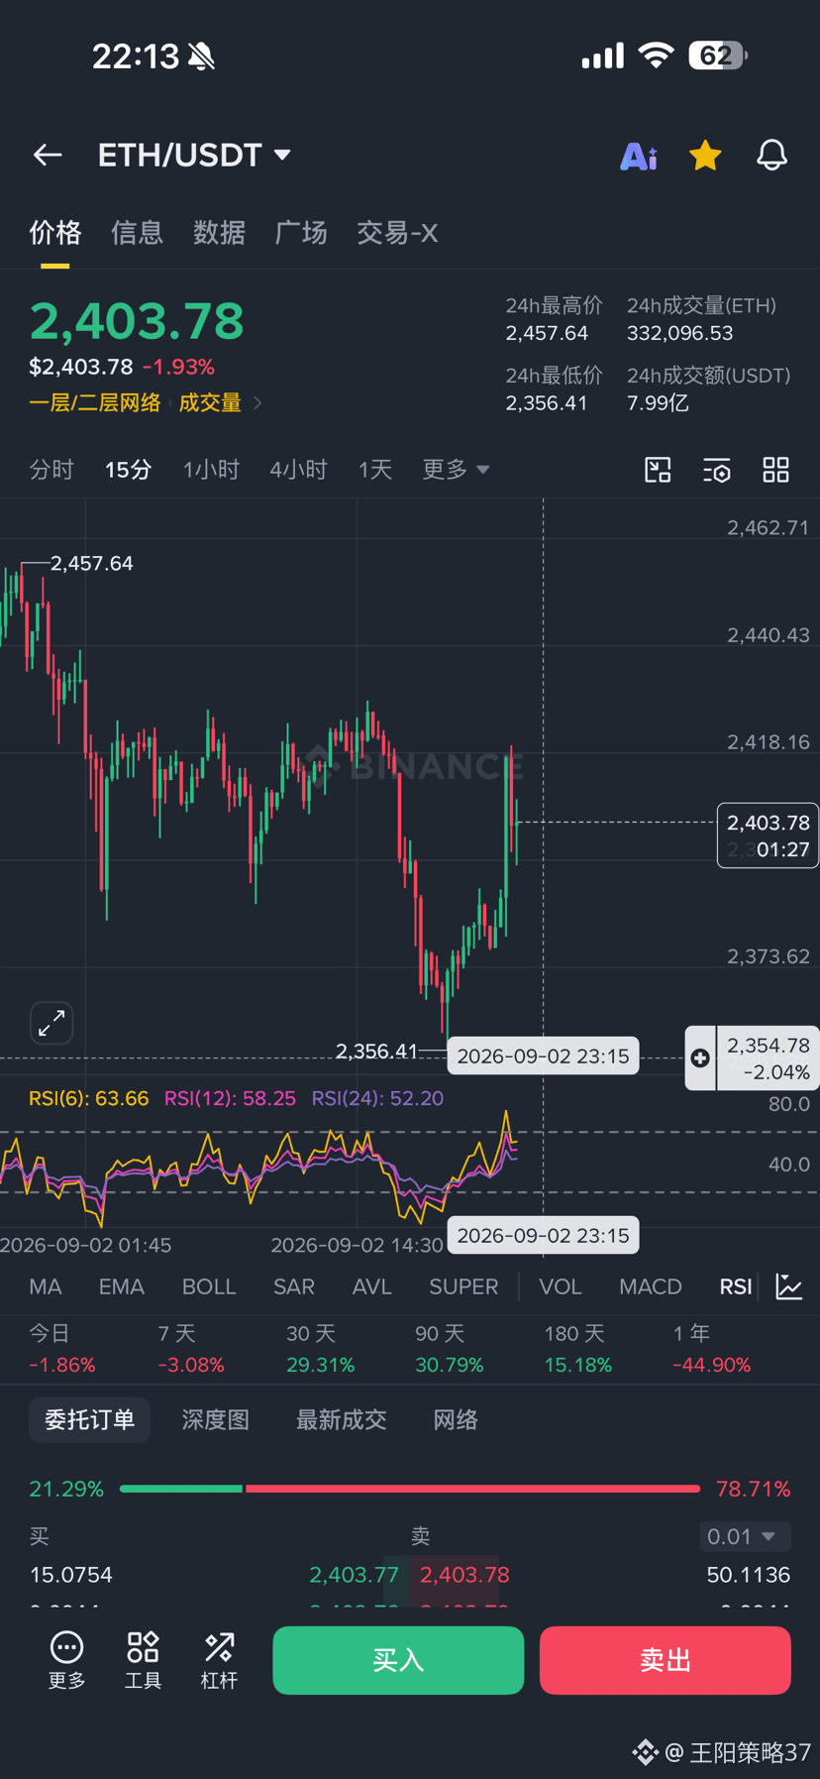This screenshot has height=1779, width=820.
Task: Switch to the 信息 tab
Action: 137,233
